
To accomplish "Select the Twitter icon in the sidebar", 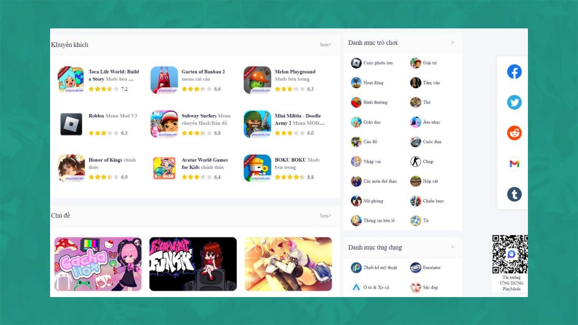I will (514, 102).
